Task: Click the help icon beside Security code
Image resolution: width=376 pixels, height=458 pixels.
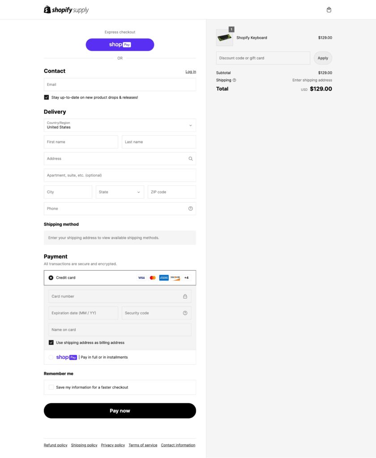Action: coord(185,313)
